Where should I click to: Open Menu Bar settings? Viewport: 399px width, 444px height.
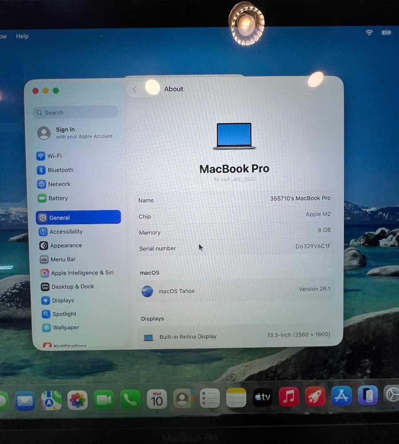click(63, 259)
